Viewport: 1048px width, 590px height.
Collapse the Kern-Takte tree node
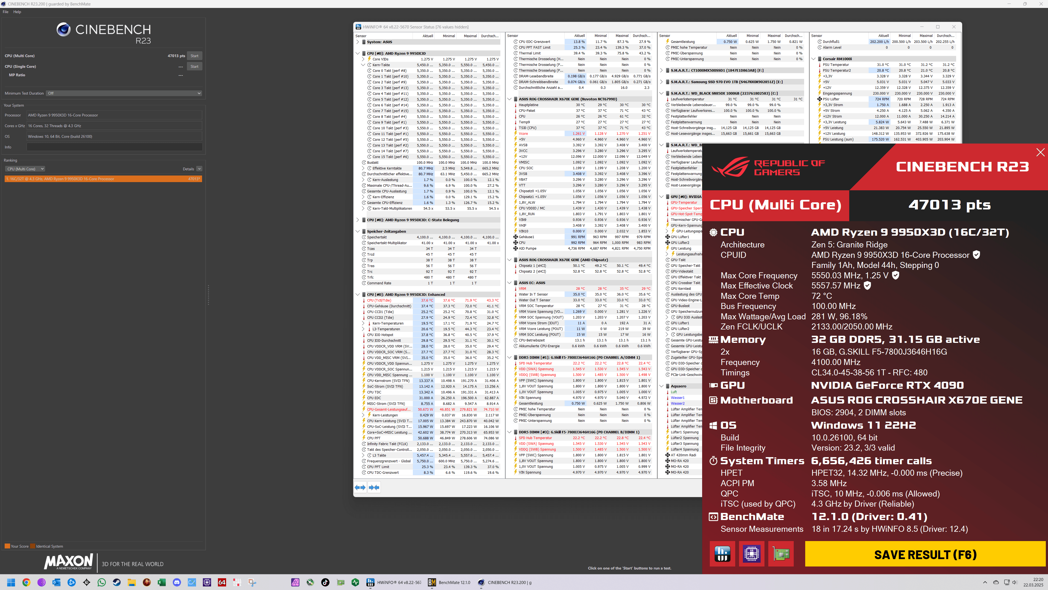point(363,65)
